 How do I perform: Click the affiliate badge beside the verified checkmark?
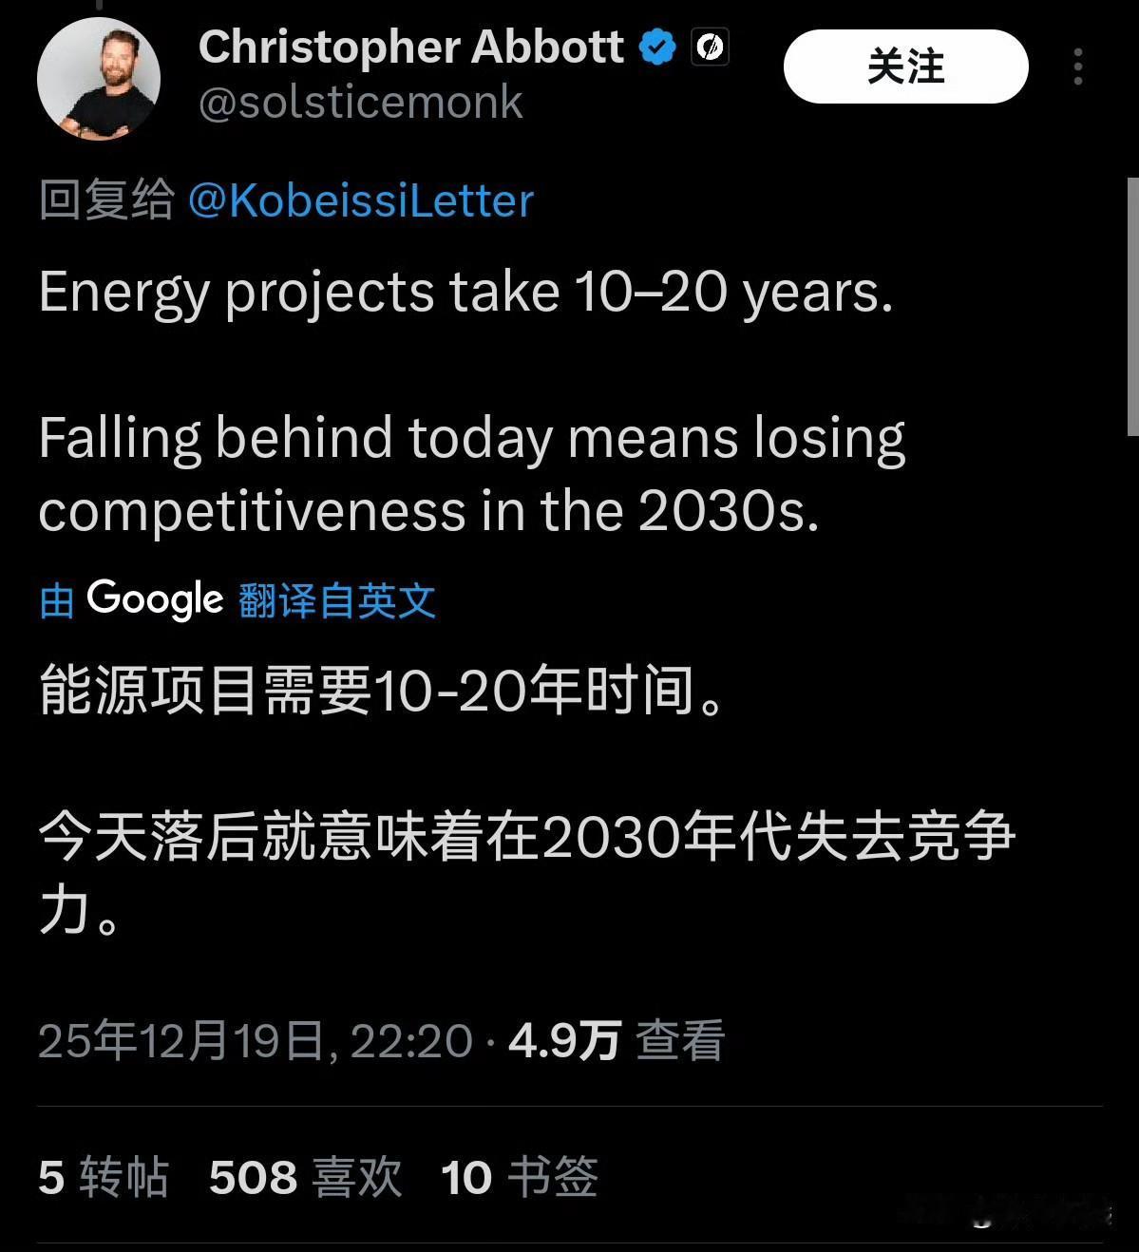coord(710,47)
